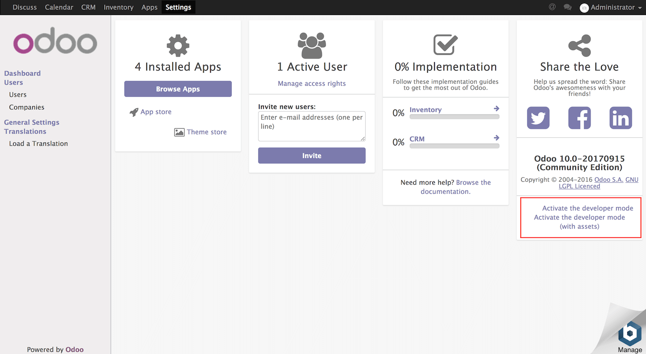Screen dimensions: 646x354
Task: Click the Odoo link in Powered by footer
Action: (75, 349)
